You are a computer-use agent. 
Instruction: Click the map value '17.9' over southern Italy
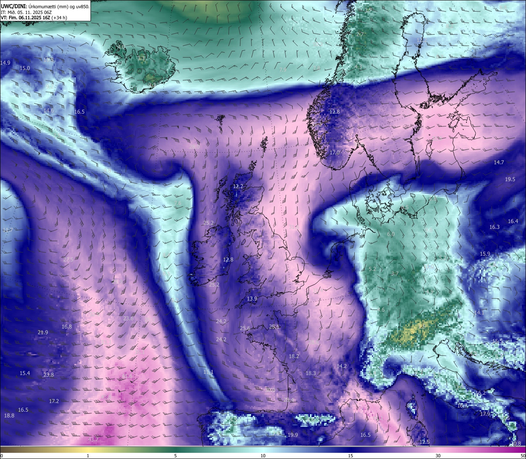point(485,414)
